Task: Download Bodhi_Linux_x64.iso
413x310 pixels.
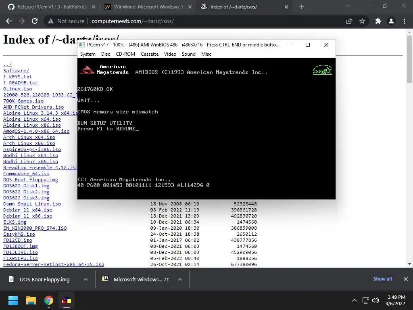Action: (x=31, y=155)
